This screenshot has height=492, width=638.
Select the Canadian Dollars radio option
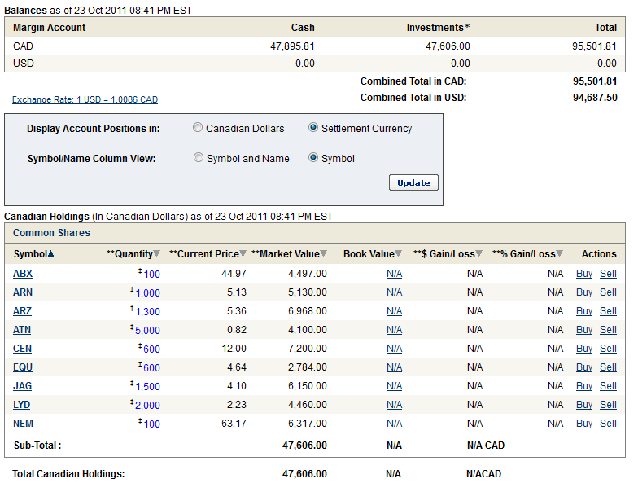click(x=198, y=128)
